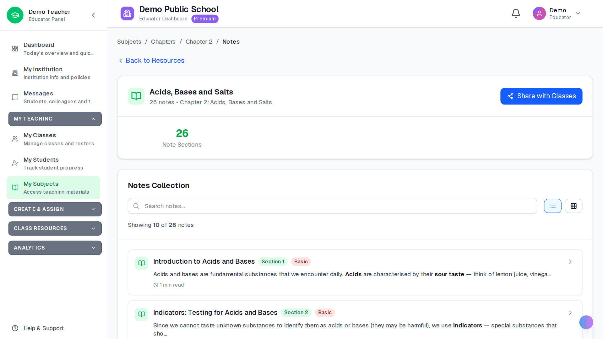Collapse the sidebar using the back chevron

pos(93,15)
